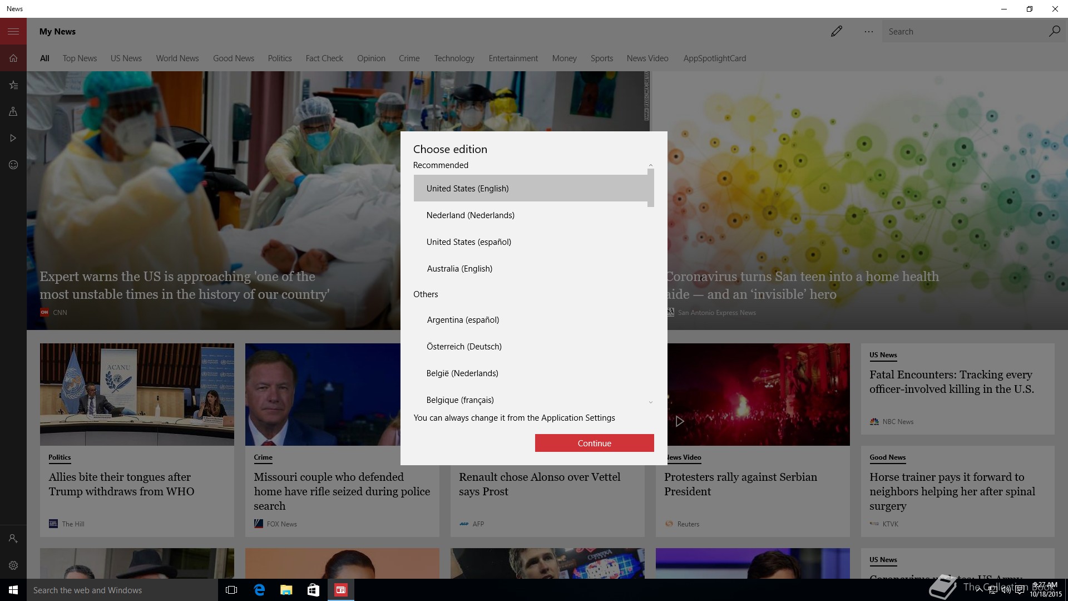Open the three-dot more options
The width and height of the screenshot is (1068, 601).
pyautogui.click(x=869, y=32)
